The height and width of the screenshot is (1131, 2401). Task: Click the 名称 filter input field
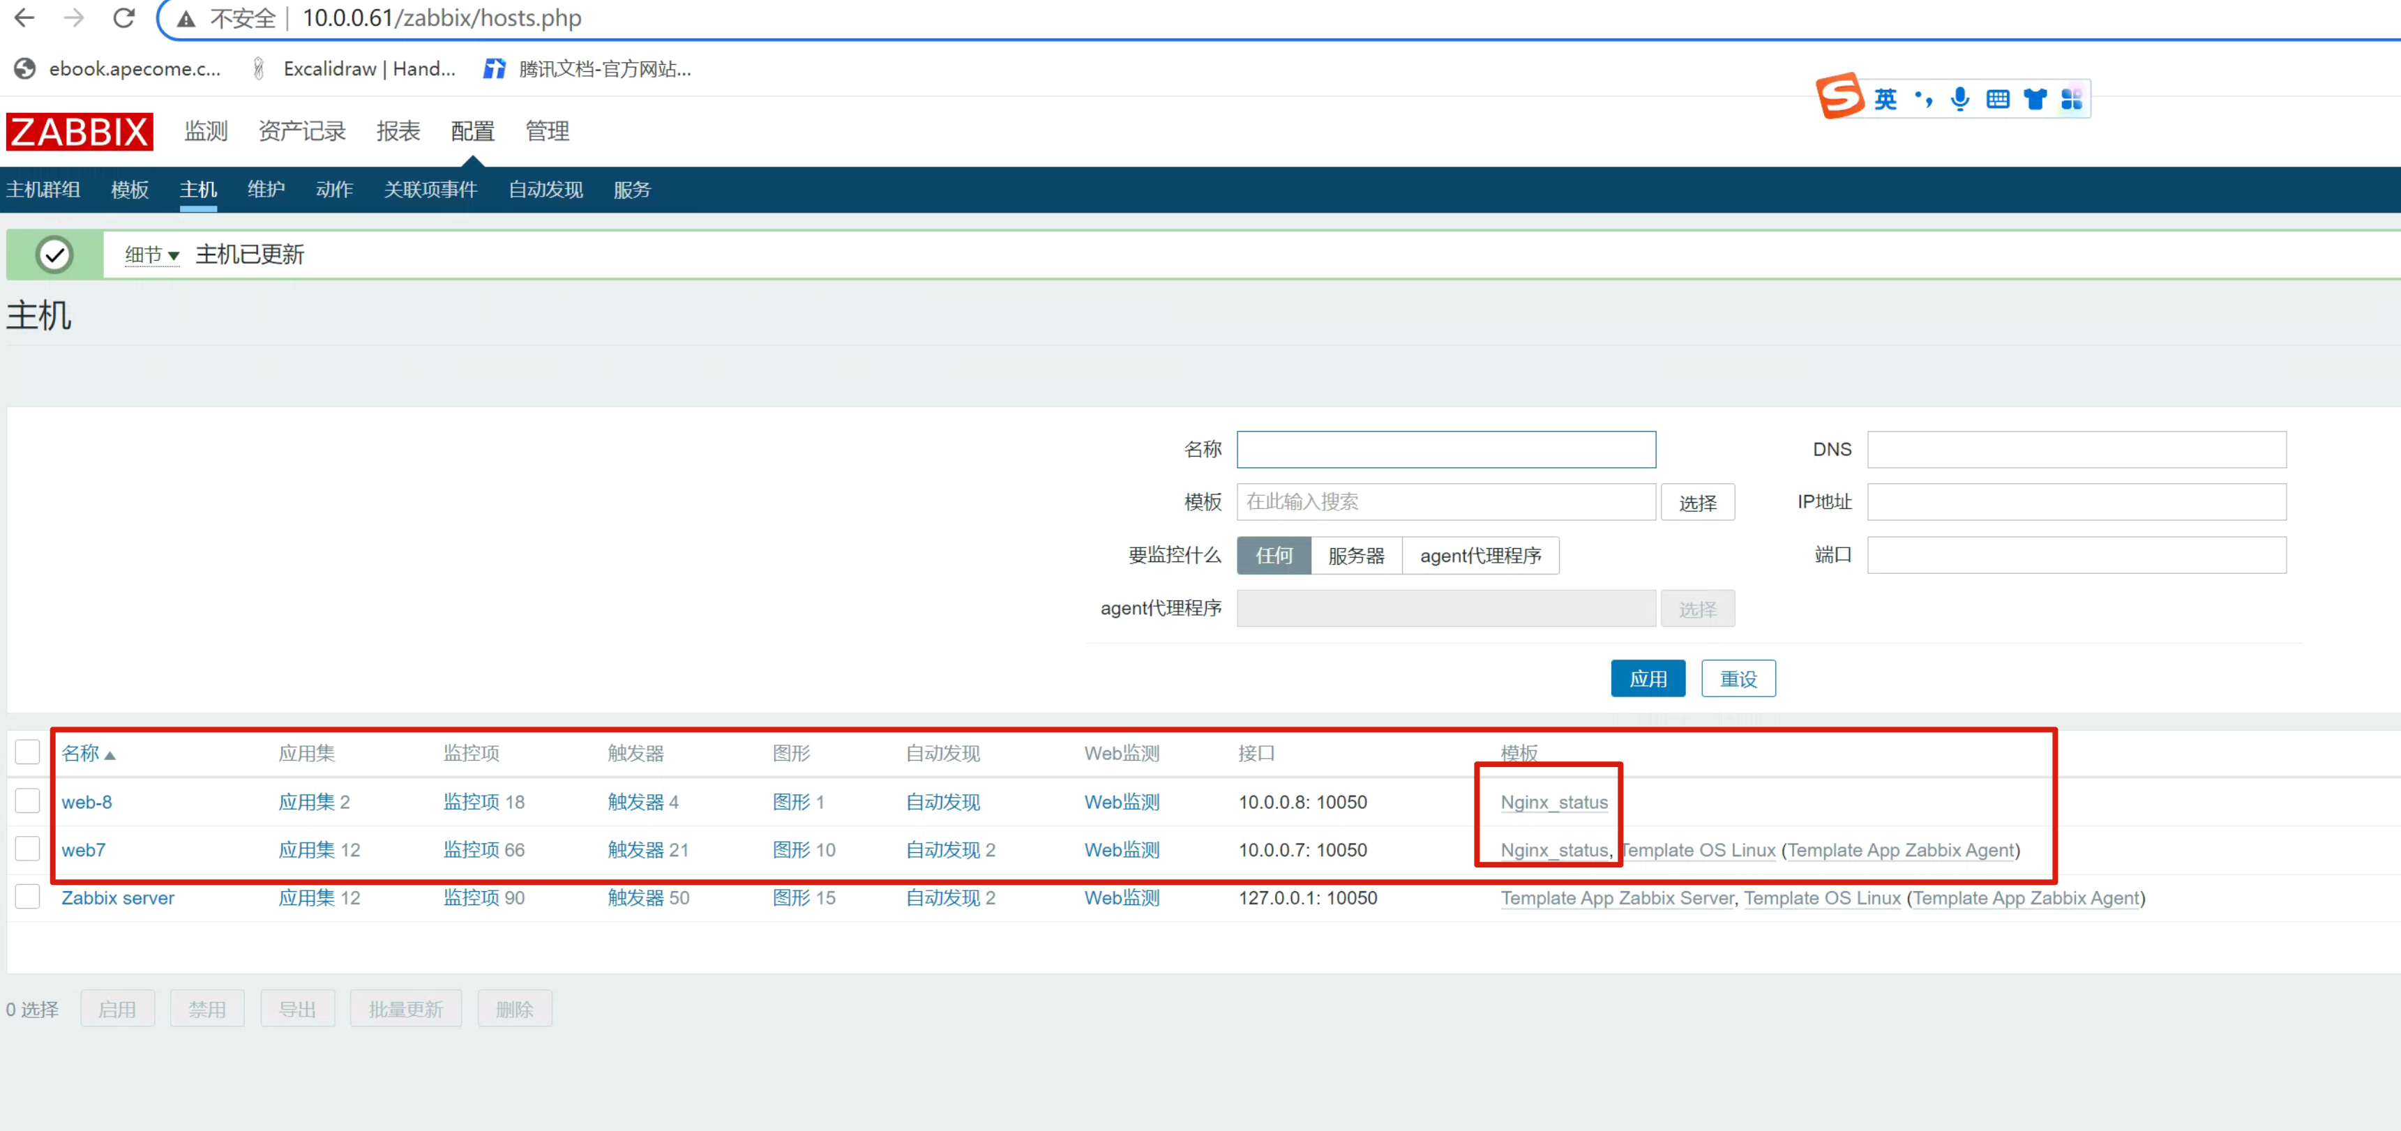(1445, 449)
